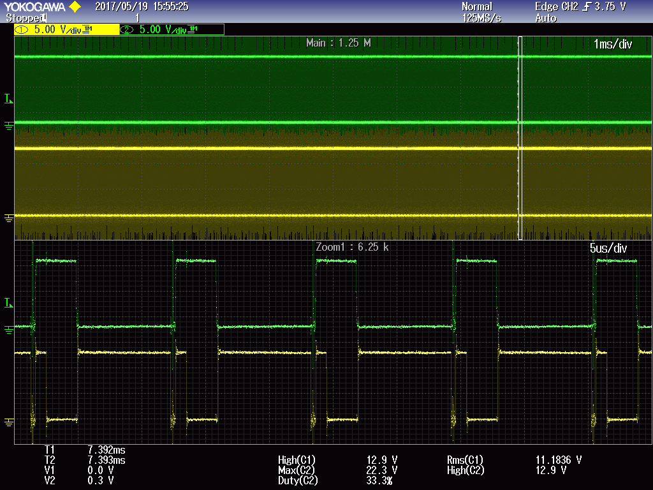
Task: Click the 1ms/div main timebase label
Action: [x=612, y=44]
